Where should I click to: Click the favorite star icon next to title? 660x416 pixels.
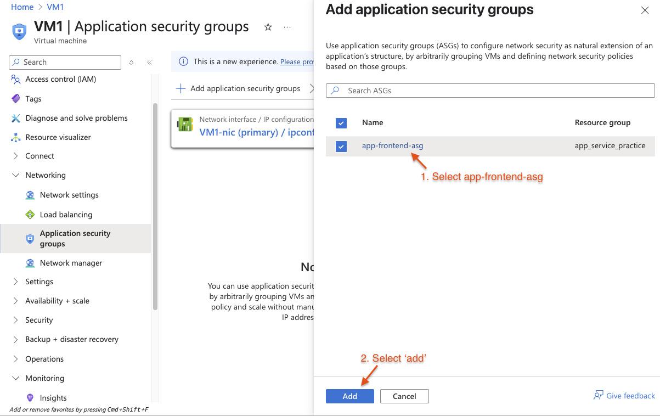pos(268,27)
